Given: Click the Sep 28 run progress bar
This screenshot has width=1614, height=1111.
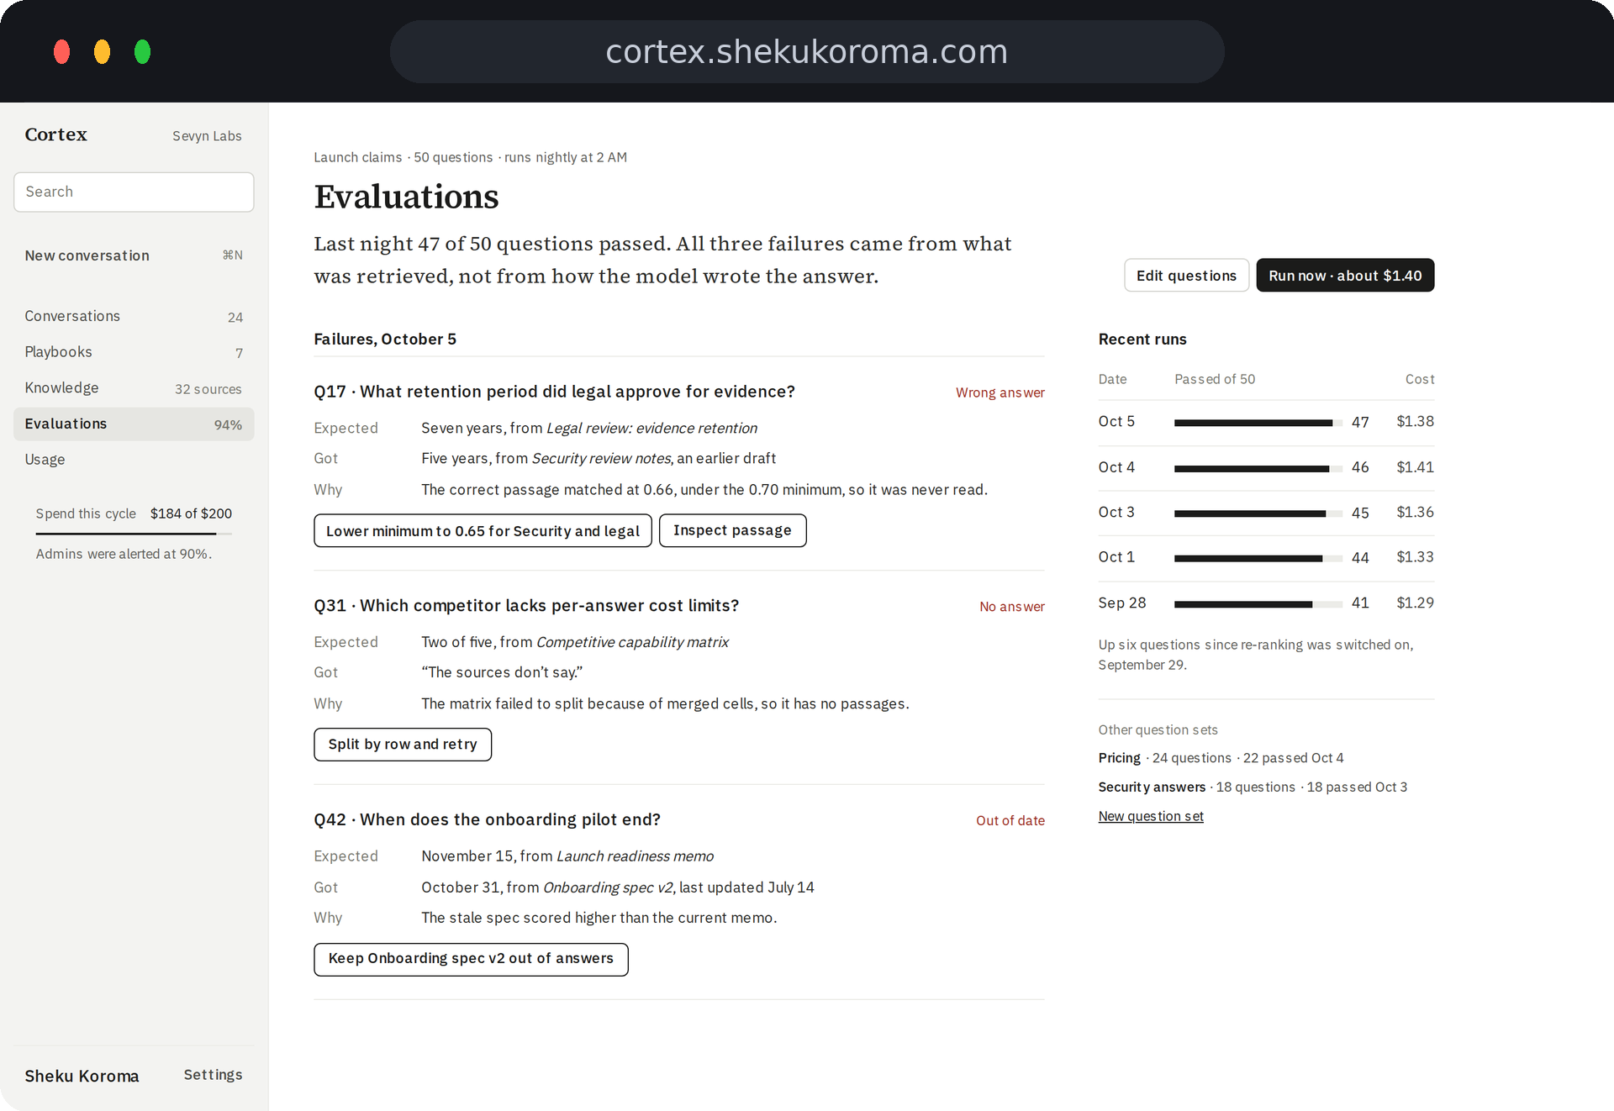Looking at the screenshot, I should (1258, 604).
